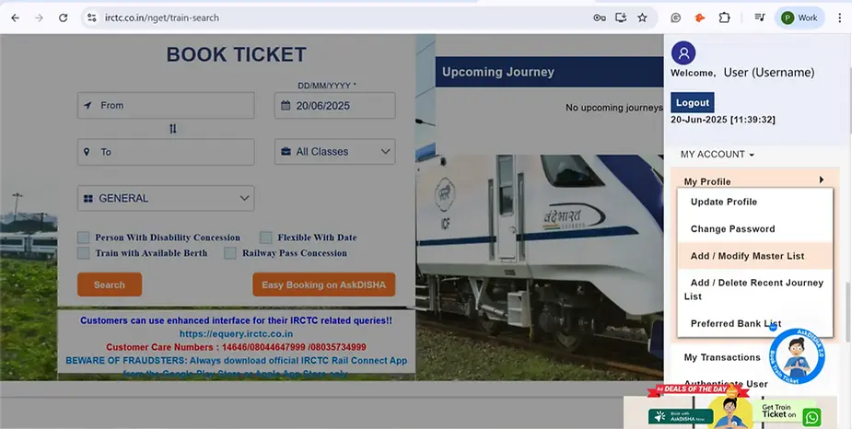Check Train with Available Berth option
This screenshot has height=429, width=852.
click(x=83, y=253)
